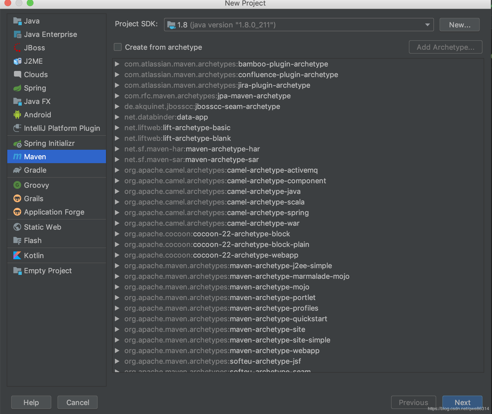Select softeu-archetype-jsf row text

(x=213, y=361)
